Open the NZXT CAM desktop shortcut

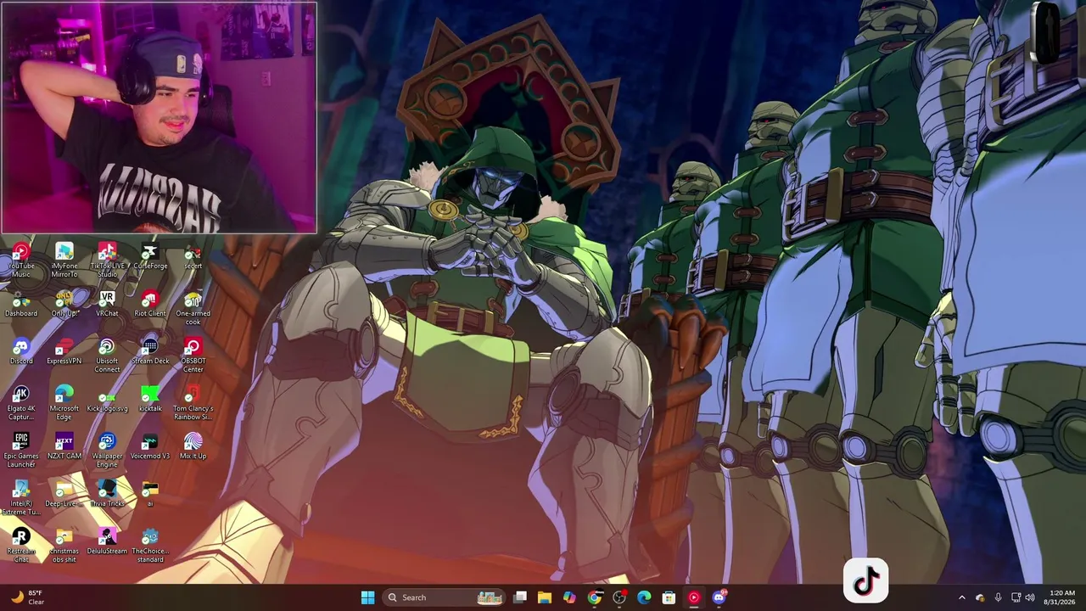64,446
